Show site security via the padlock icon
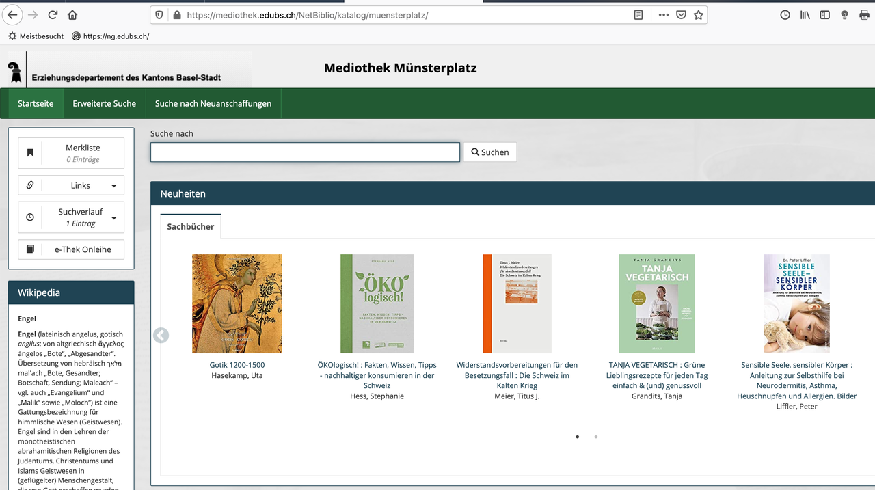Viewport: 875px width, 490px height. [176, 14]
